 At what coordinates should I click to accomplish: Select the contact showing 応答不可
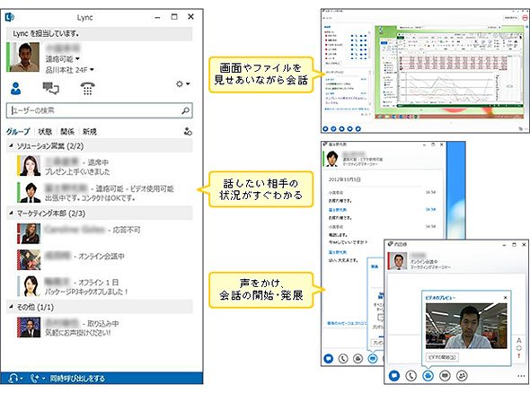(x=100, y=233)
